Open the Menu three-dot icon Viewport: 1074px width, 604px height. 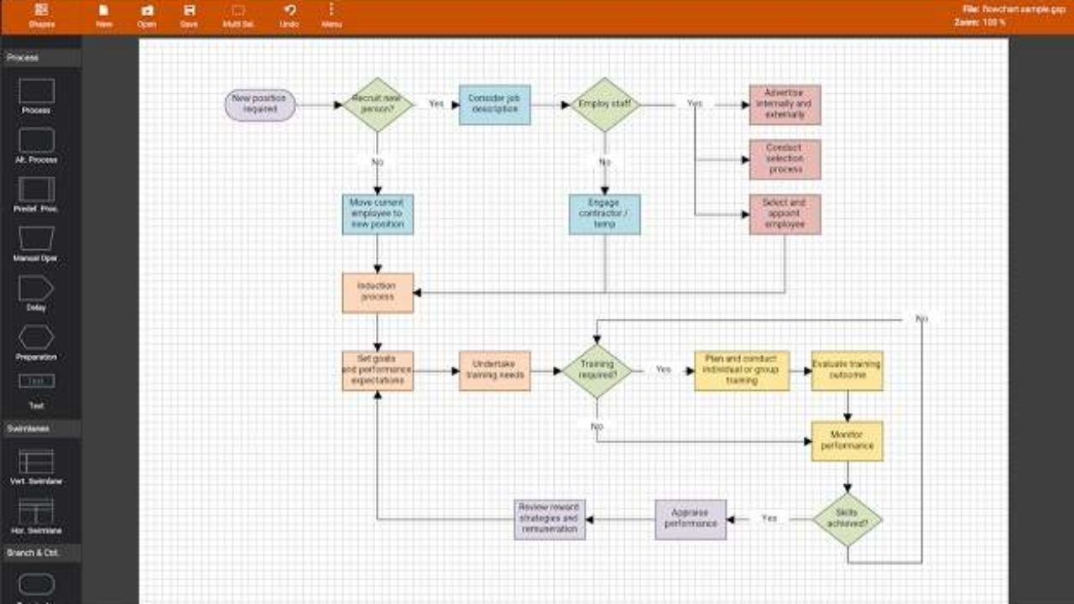coord(331,10)
